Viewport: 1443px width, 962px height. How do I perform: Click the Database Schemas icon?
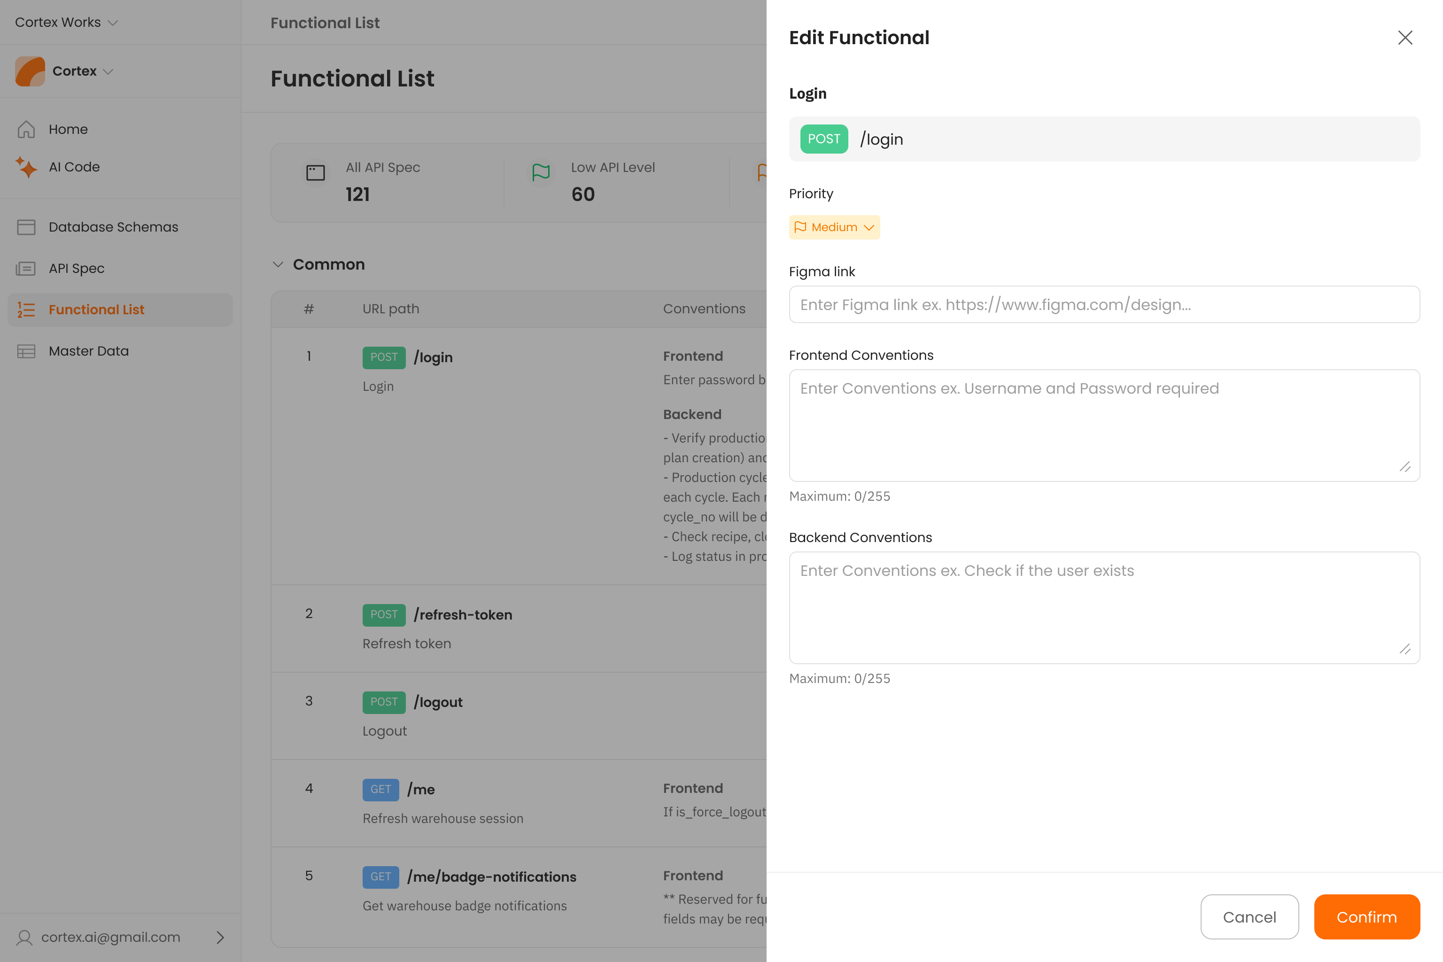point(26,227)
